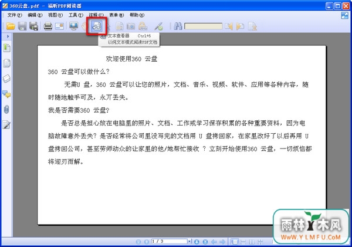Open the Layers side panel
The image size is (352, 247).
click(6, 79)
